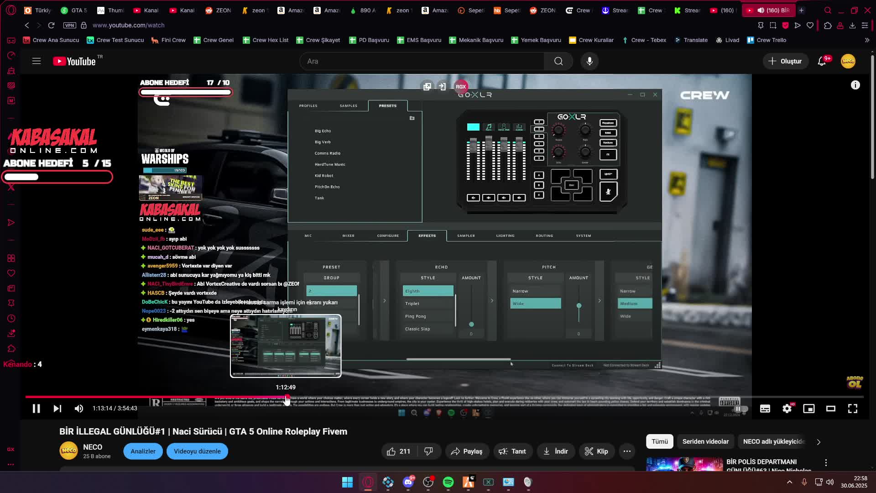Show hidden system tray icons
This screenshot has height=493, width=876.
(789, 482)
